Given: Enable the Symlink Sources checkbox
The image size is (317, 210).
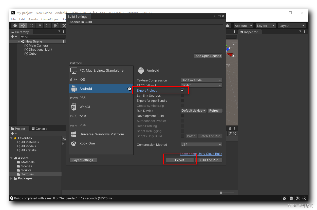Looking at the screenshot, I should (x=182, y=95).
